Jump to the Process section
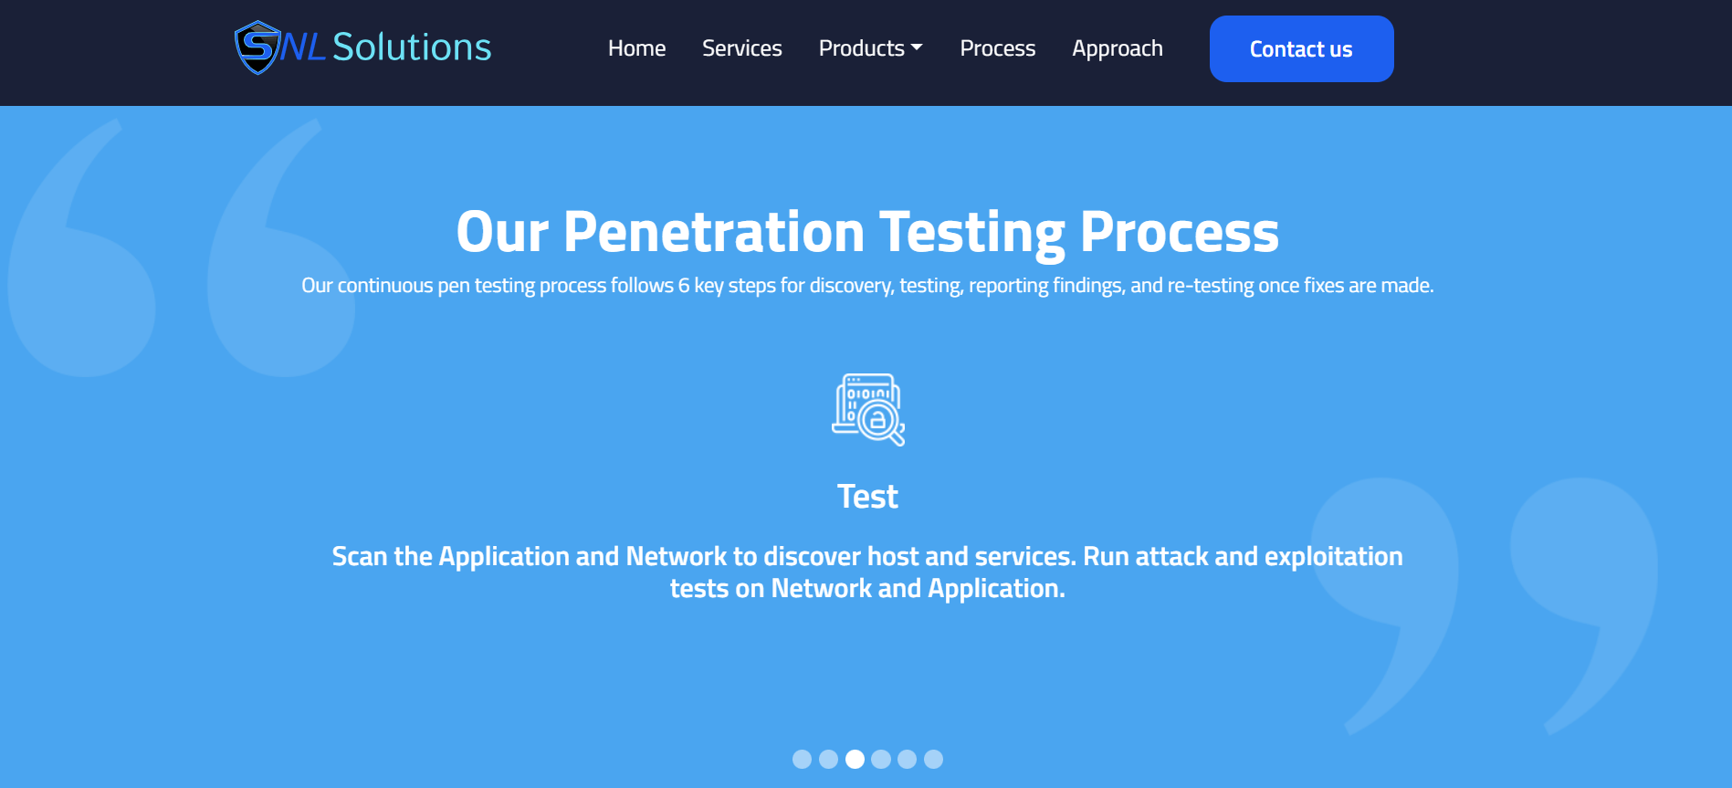 click(x=997, y=48)
